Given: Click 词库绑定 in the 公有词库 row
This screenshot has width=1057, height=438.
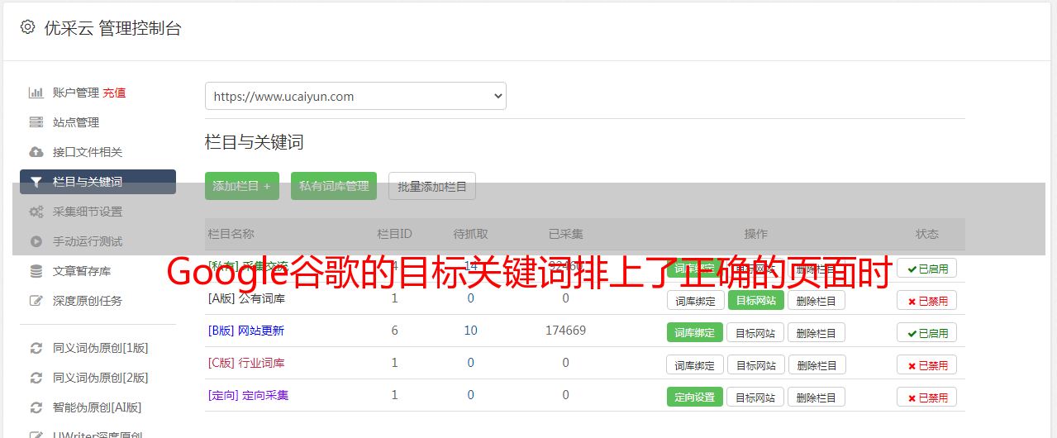Looking at the screenshot, I should 695,300.
